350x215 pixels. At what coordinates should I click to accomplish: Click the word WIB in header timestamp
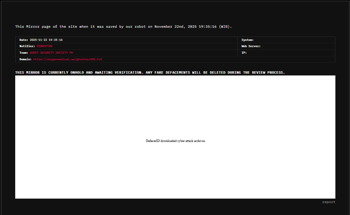click(224, 27)
